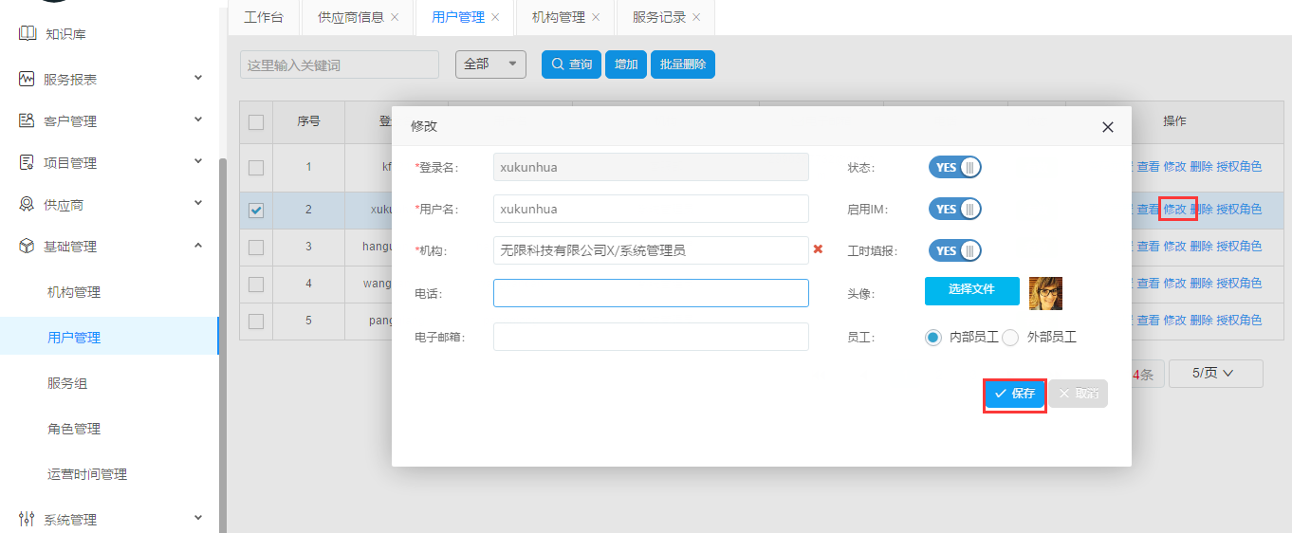1292x533 pixels.
Task: Close the 供应商信息 tab
Action: 395,17
